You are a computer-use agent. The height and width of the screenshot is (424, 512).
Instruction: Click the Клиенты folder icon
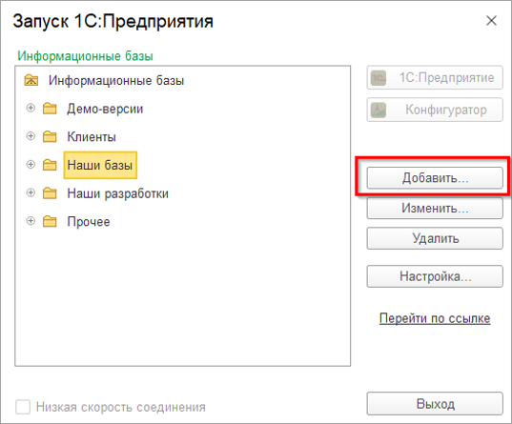pos(50,136)
